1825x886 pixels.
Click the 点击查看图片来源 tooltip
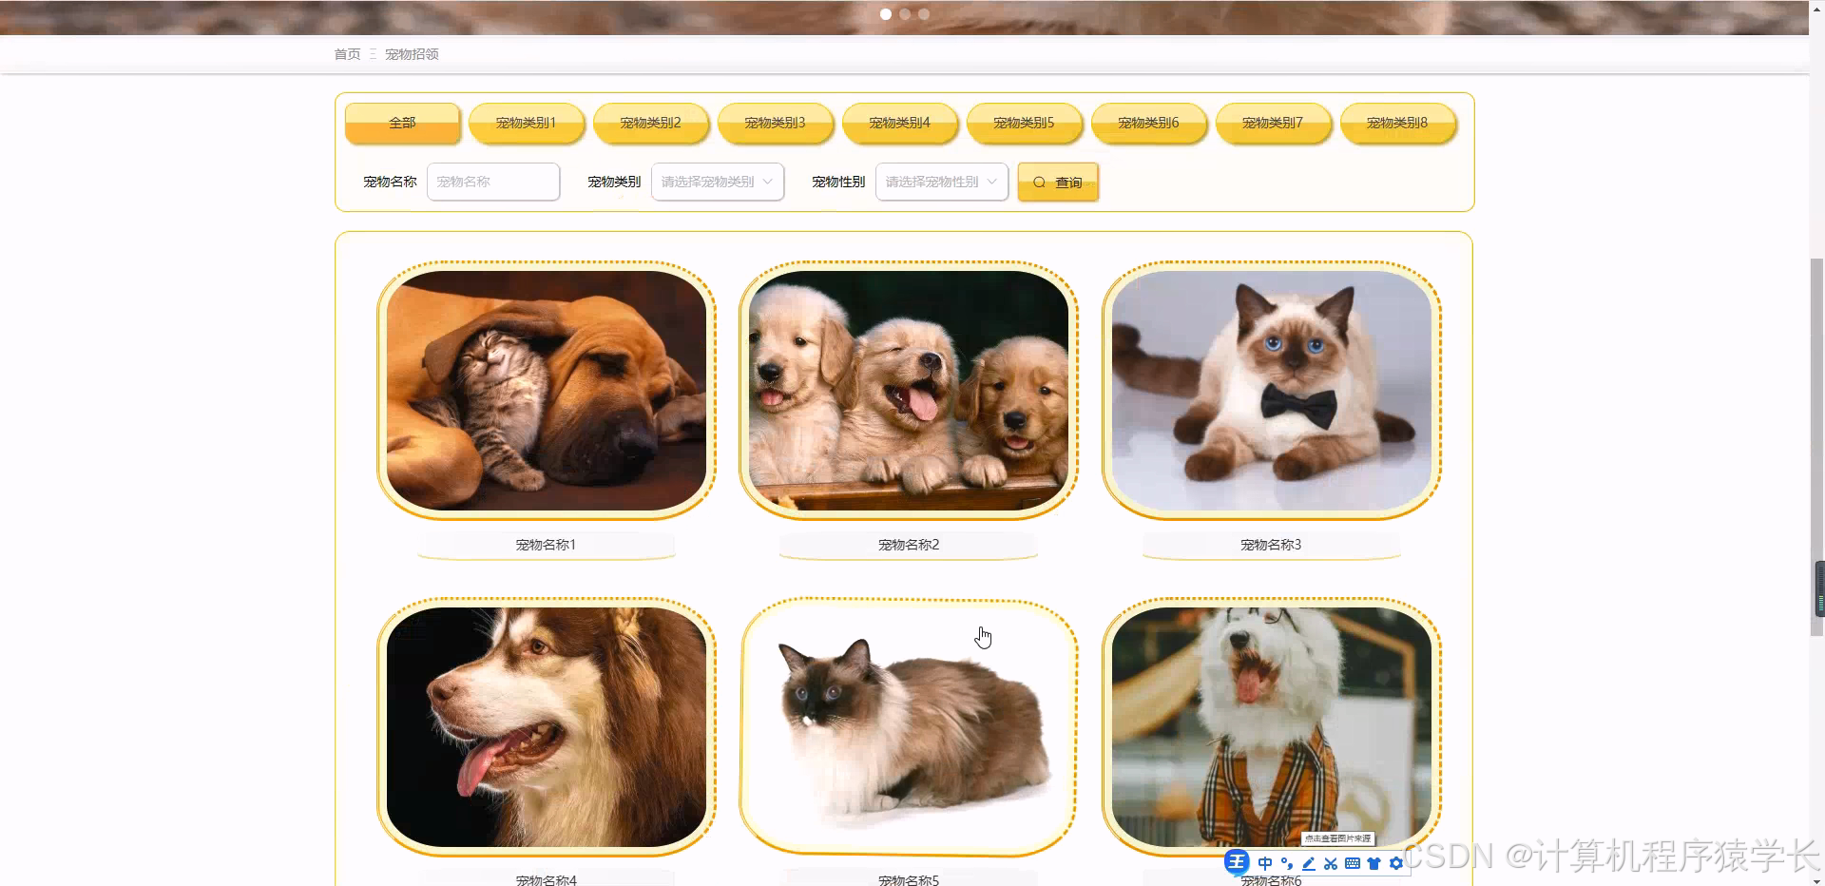click(1337, 838)
